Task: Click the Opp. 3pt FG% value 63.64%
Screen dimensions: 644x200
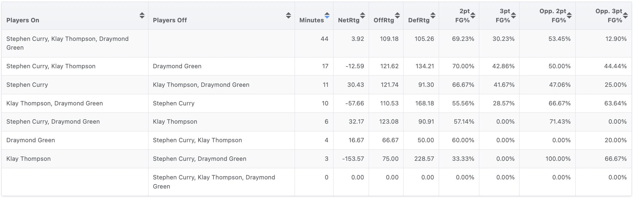Action: 616,103
